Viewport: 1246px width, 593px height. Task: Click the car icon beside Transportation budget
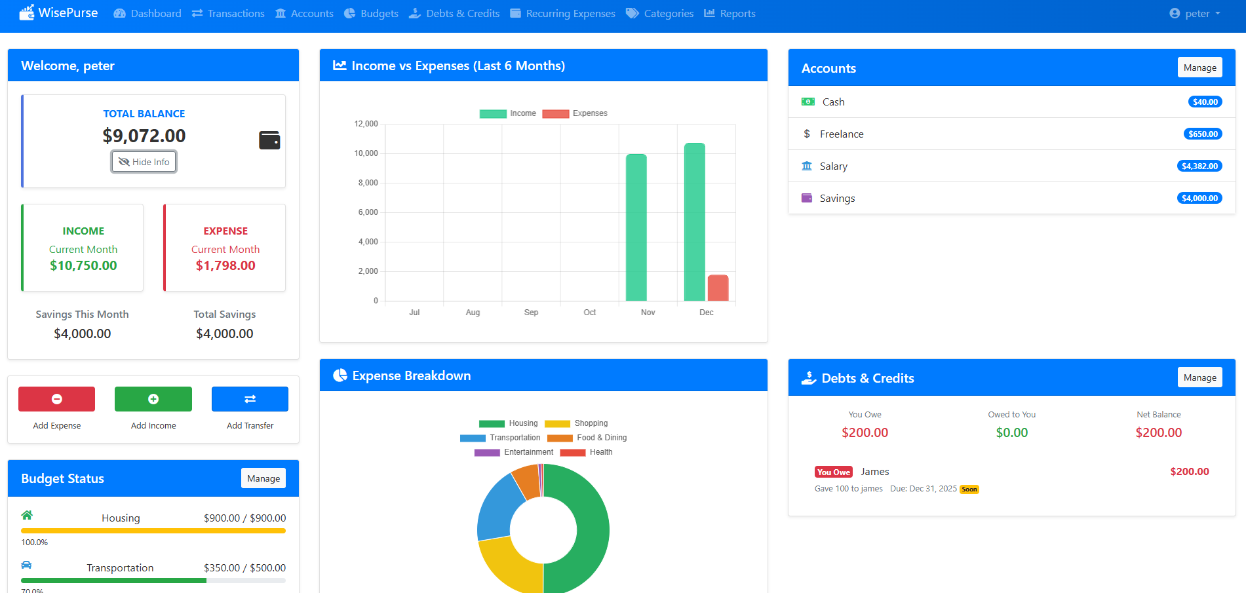pyautogui.click(x=27, y=565)
